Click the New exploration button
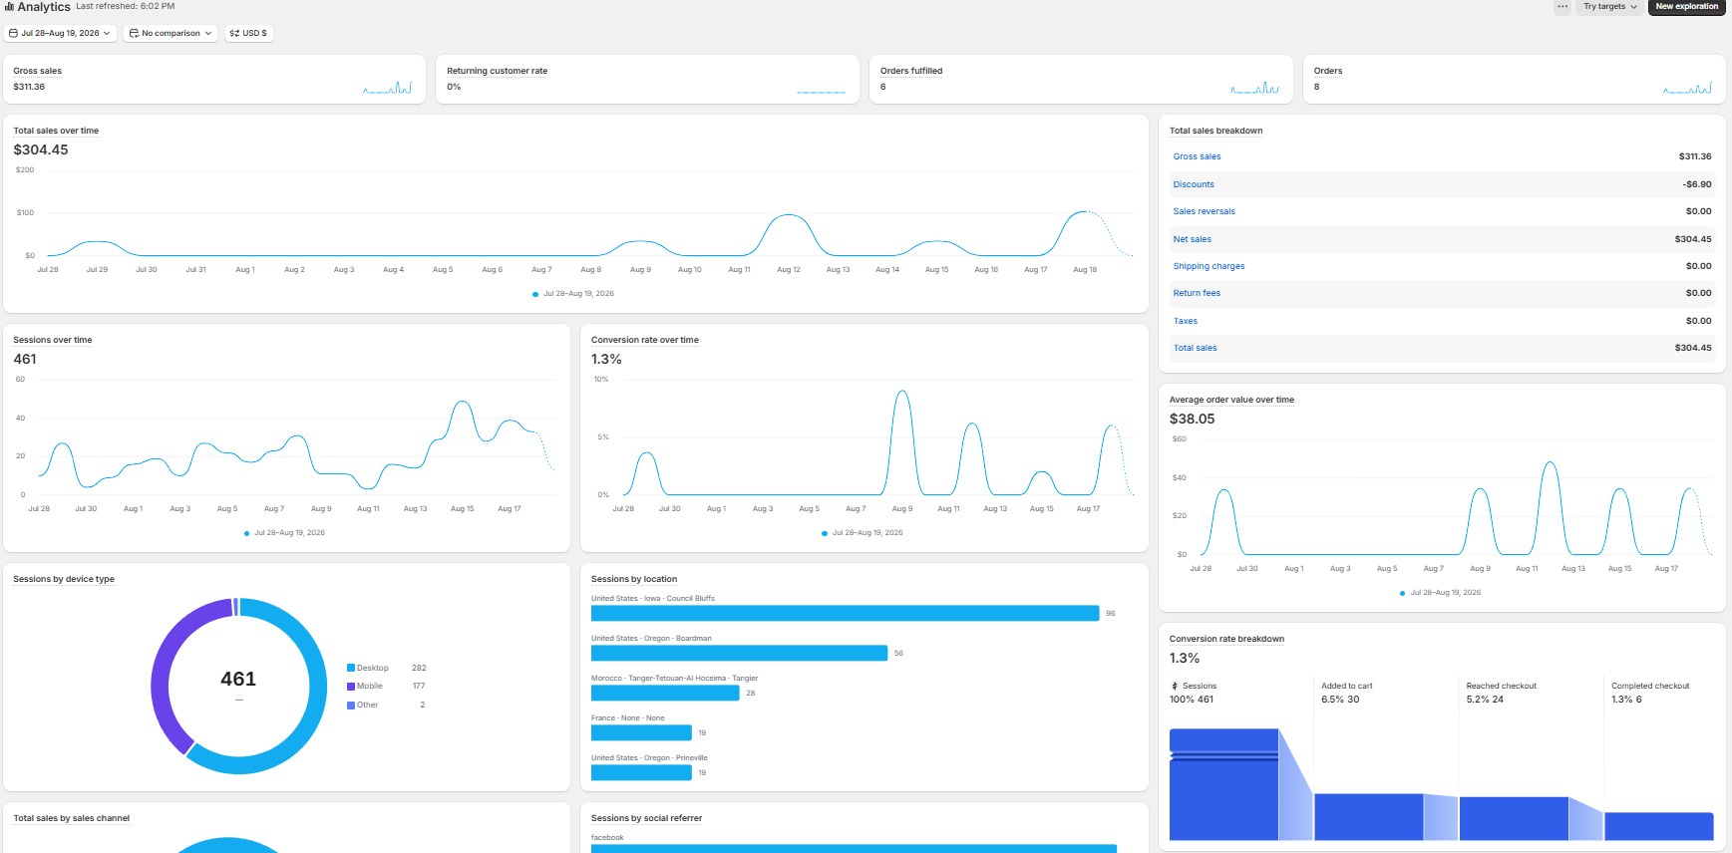1732x853 pixels. pyautogui.click(x=1687, y=7)
